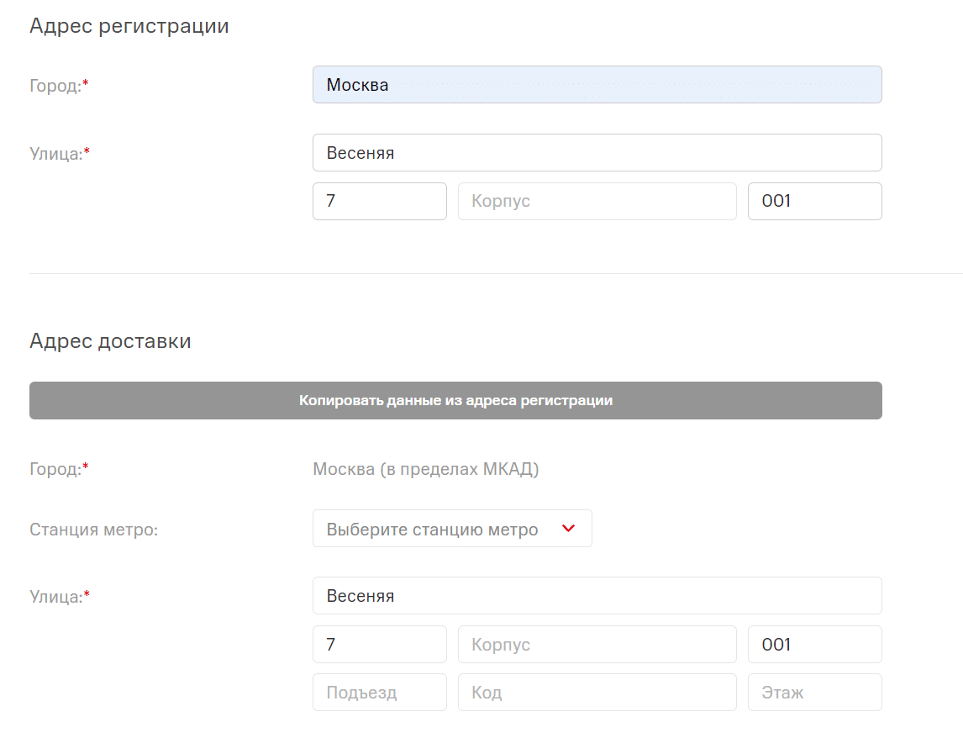Click the registration 'Корпус' field
Viewport: 963px width, 738px height.
coord(597,202)
